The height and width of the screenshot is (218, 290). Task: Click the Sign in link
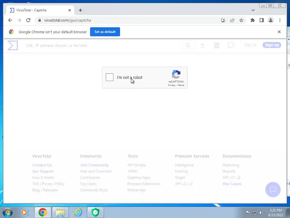click(250, 45)
